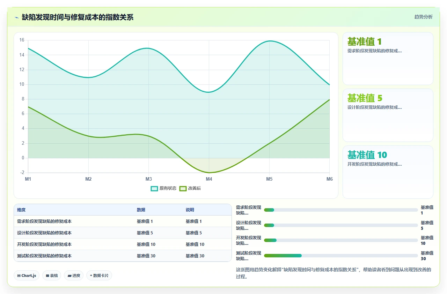Image resolution: width=447 pixels, height=294 pixels.
Task: Click the 测试阶段 progress bar at 基准值 30
Action: [341, 256]
